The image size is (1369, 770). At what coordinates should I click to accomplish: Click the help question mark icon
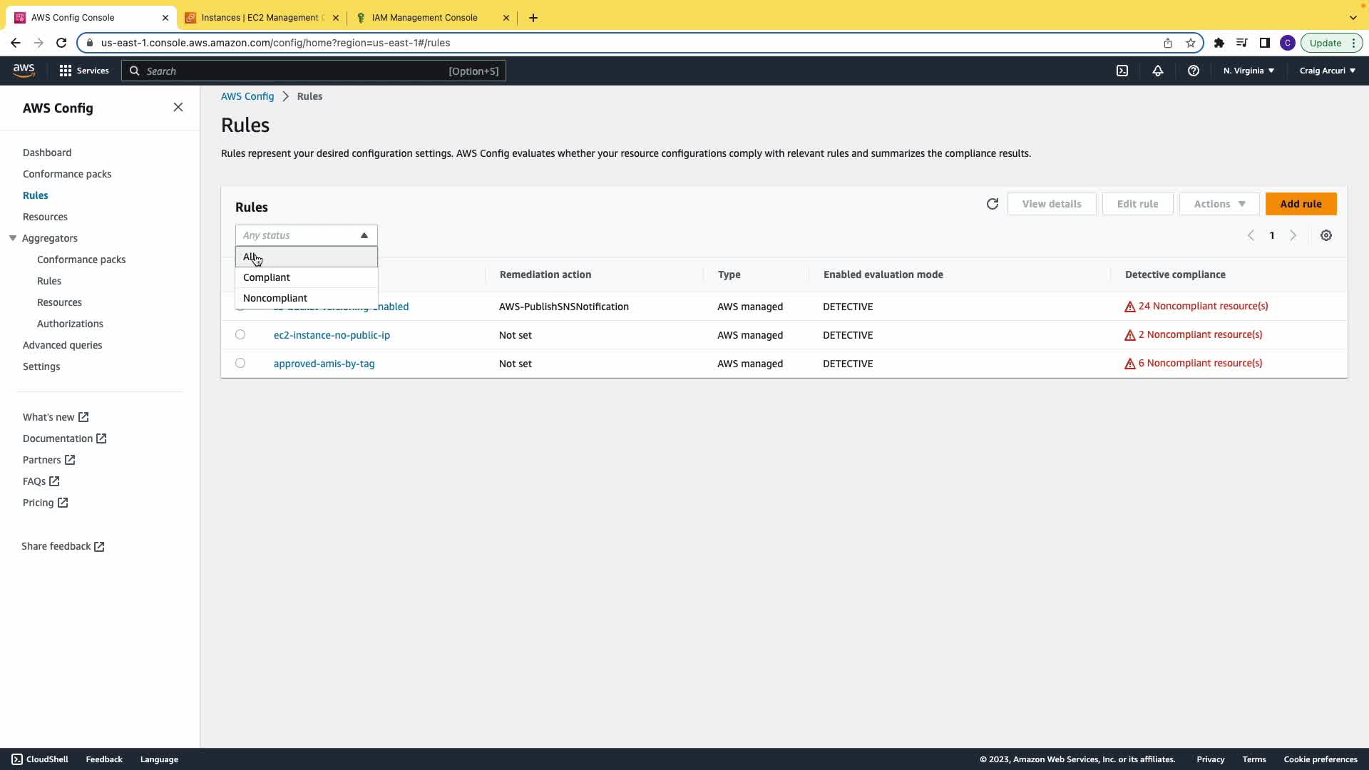1193,71
